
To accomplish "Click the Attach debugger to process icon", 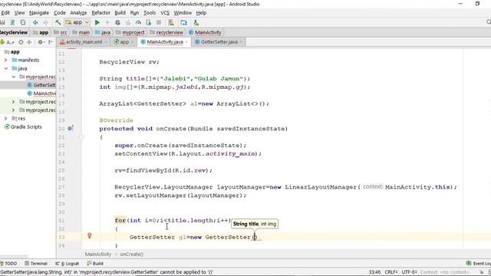I will pyautogui.click(x=148, y=22).
